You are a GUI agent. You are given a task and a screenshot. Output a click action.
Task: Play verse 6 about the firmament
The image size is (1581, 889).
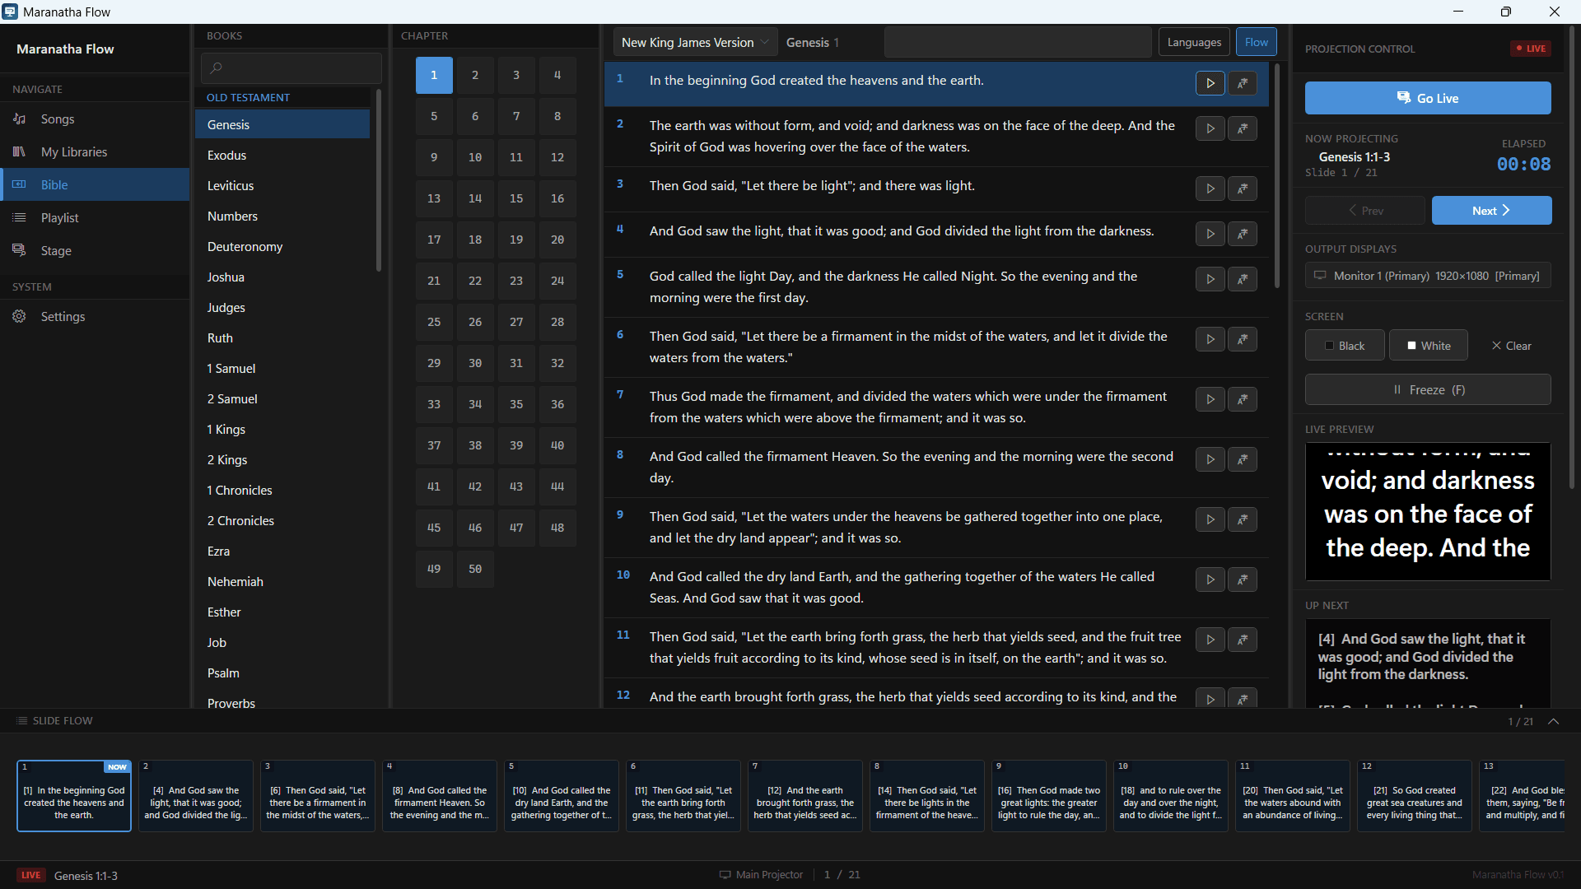(x=1210, y=339)
